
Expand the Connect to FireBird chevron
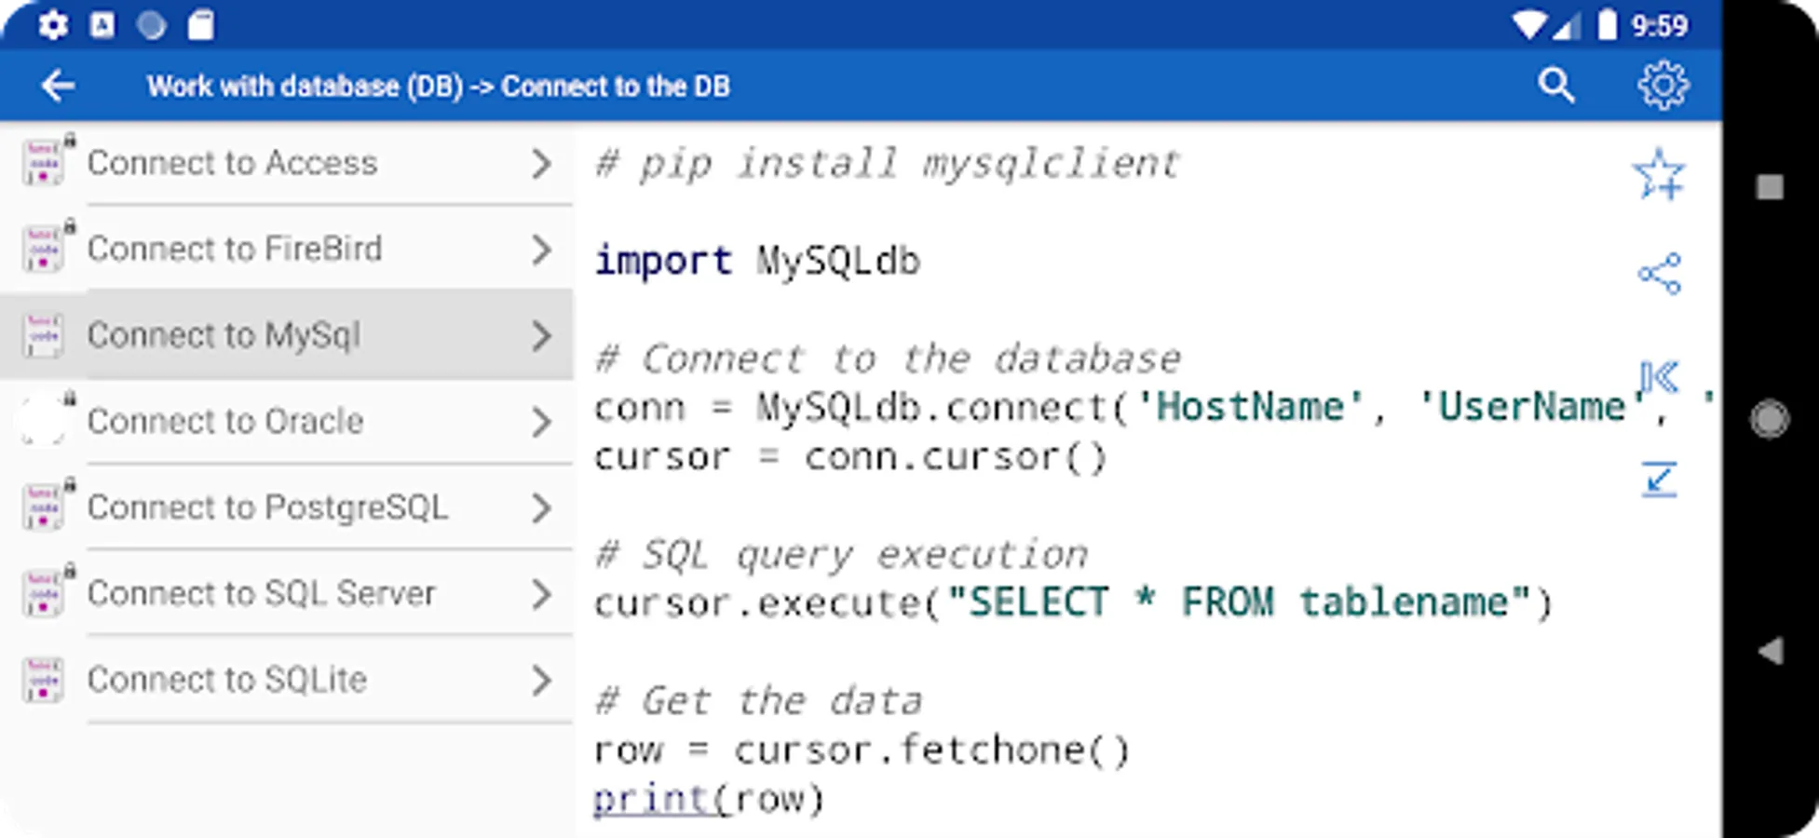(x=541, y=250)
